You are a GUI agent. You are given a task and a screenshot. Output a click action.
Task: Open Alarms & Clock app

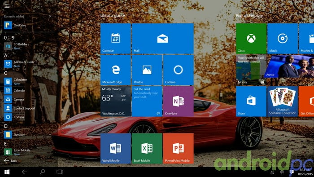click(x=29, y=64)
